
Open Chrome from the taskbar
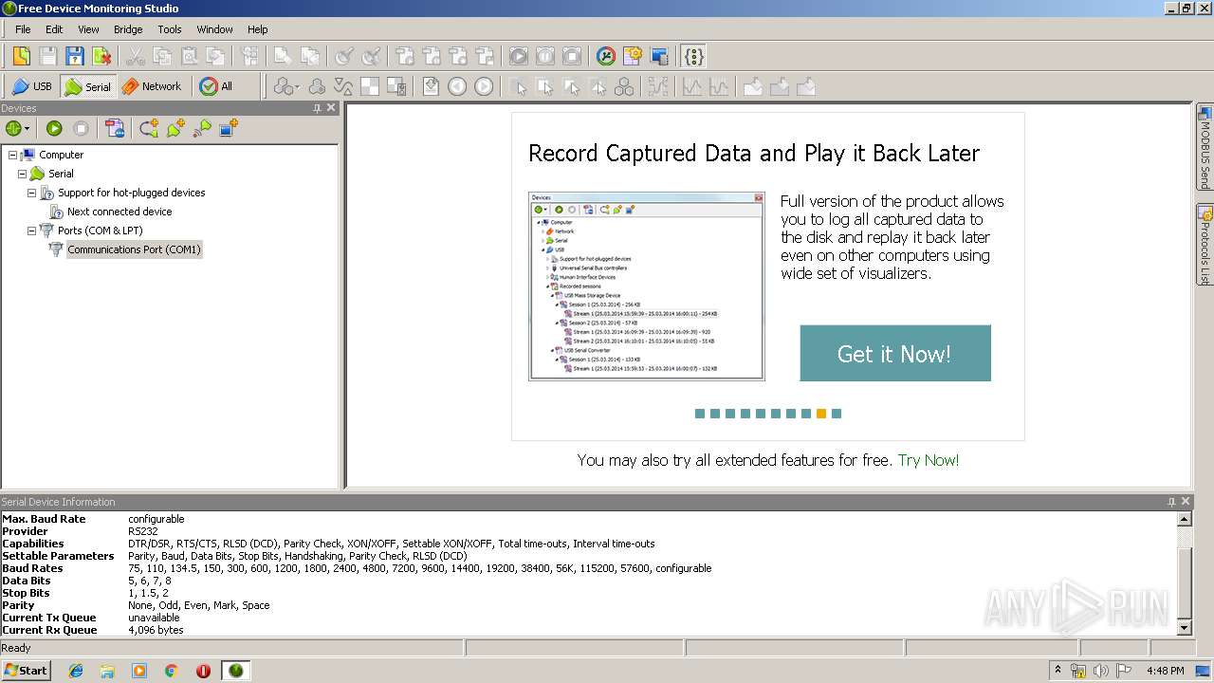coord(171,671)
